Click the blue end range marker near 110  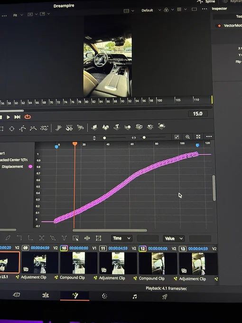tap(197, 145)
